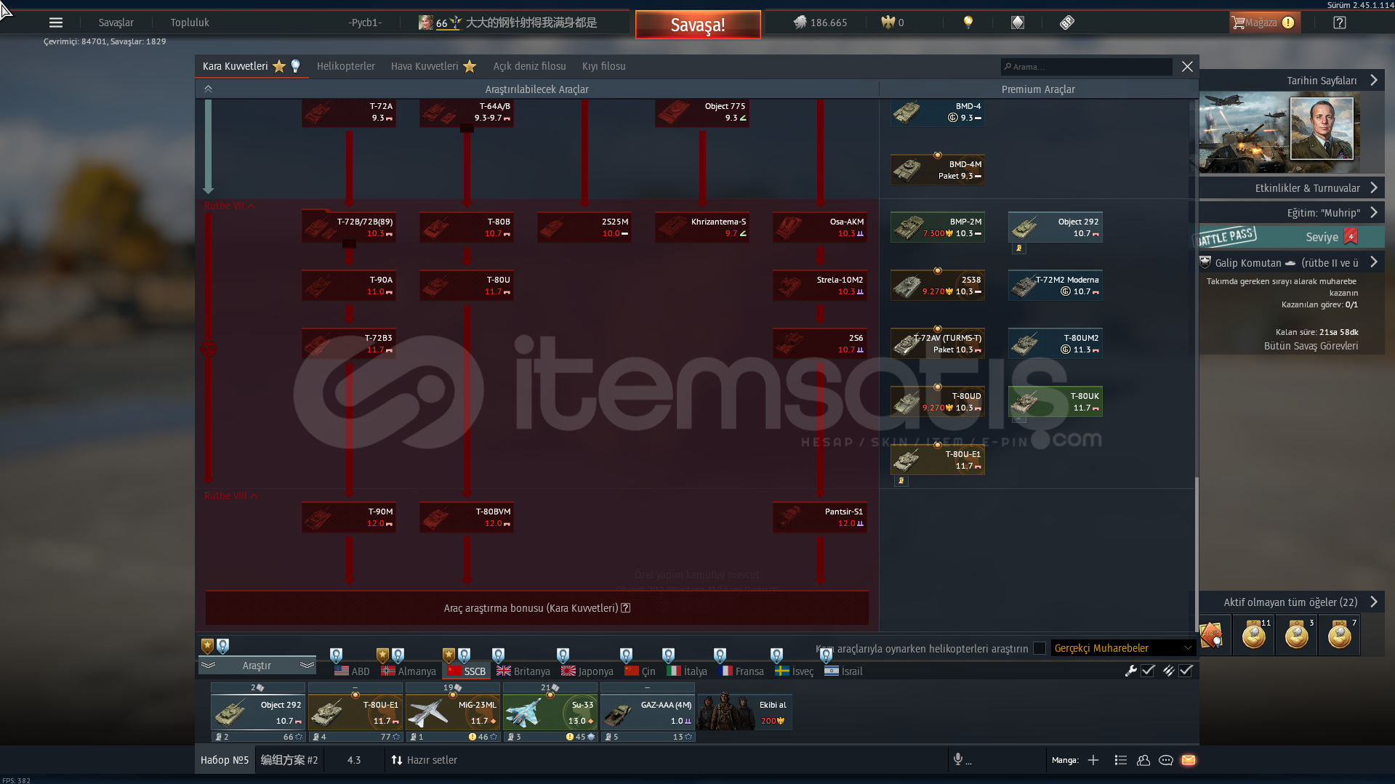Select the MiG-23ML crew slot
Image resolution: width=1395 pixels, height=784 pixels.
pyautogui.click(x=453, y=713)
